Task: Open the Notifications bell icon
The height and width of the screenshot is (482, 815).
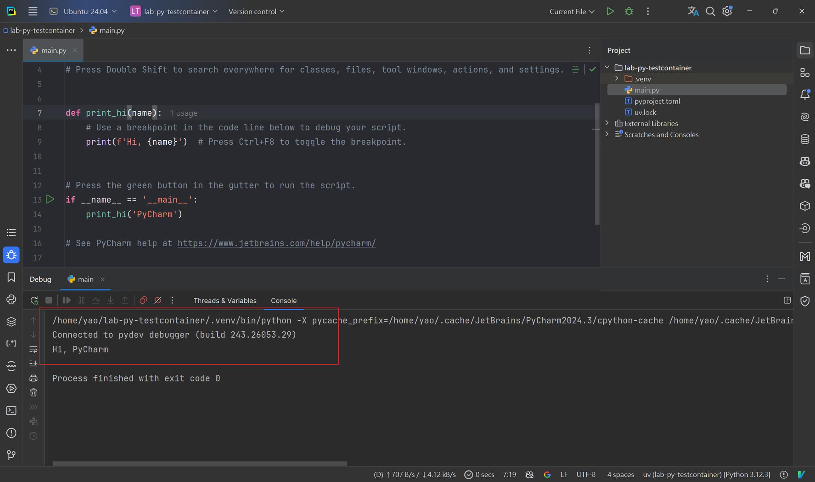Action: 805,95
